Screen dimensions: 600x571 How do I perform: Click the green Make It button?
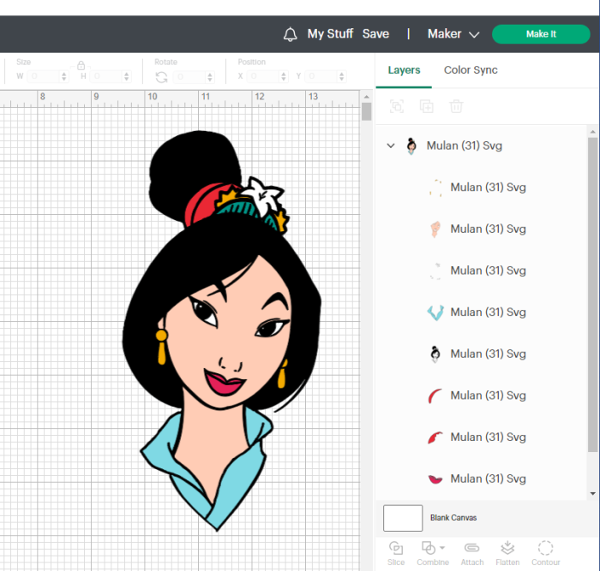point(541,34)
